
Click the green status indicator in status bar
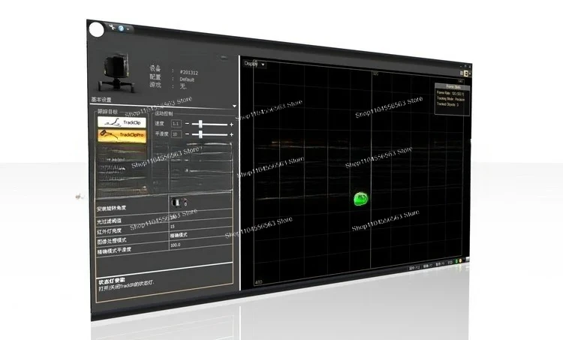pyautogui.click(x=456, y=261)
